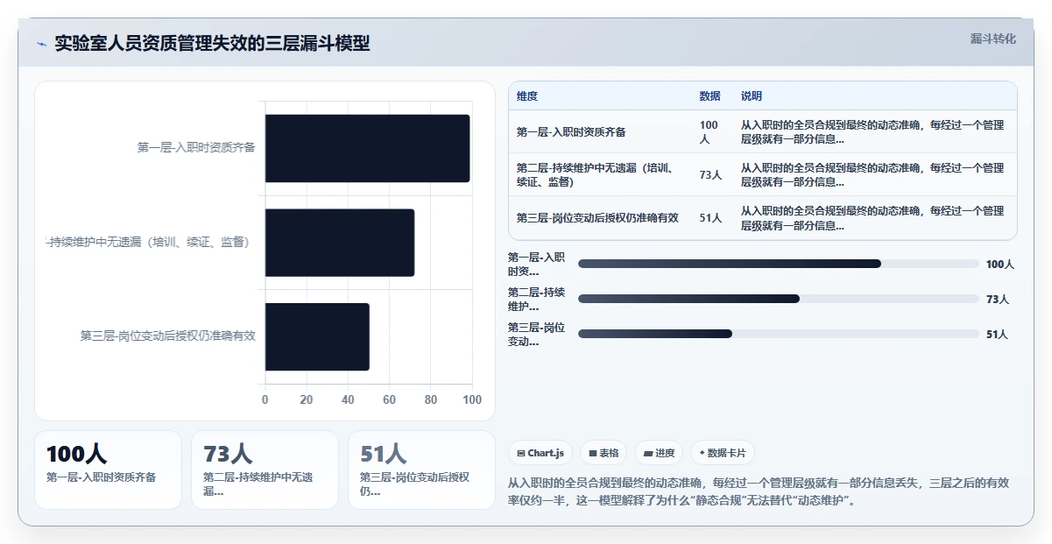The image size is (1052, 544).
Task: Click the 51人 value beside the progress bar
Action: [998, 334]
